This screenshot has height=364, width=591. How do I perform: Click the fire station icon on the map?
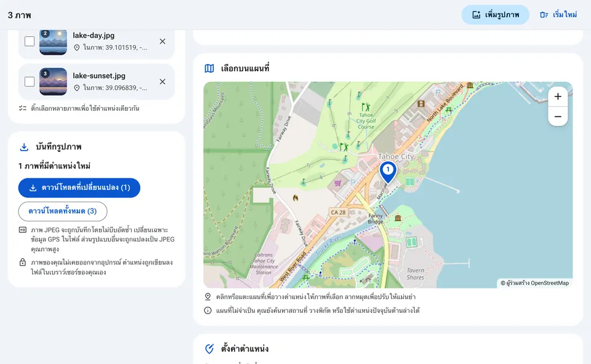(295, 197)
